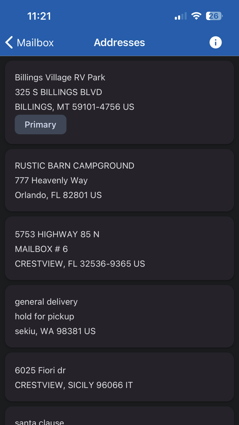Open the 777 Heavenly Way Orlando entry
The image size is (239, 425).
coord(51,180)
